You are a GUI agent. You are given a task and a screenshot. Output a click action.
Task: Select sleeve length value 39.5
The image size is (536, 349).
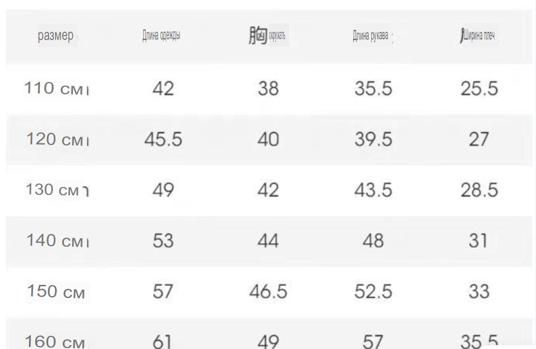373,140
